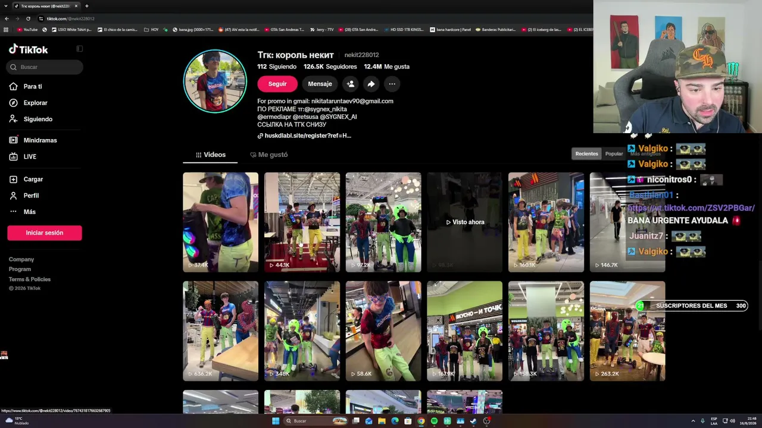
Task: Show hidden system tray icons
Action: [x=693, y=421]
